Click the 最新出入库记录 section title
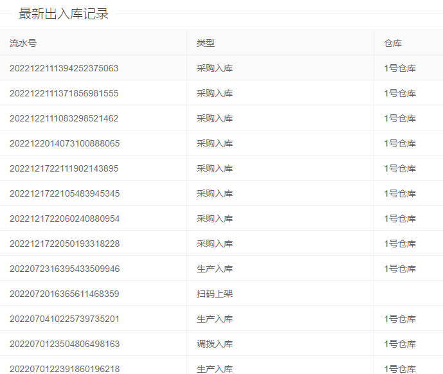443x374 pixels. coord(64,14)
